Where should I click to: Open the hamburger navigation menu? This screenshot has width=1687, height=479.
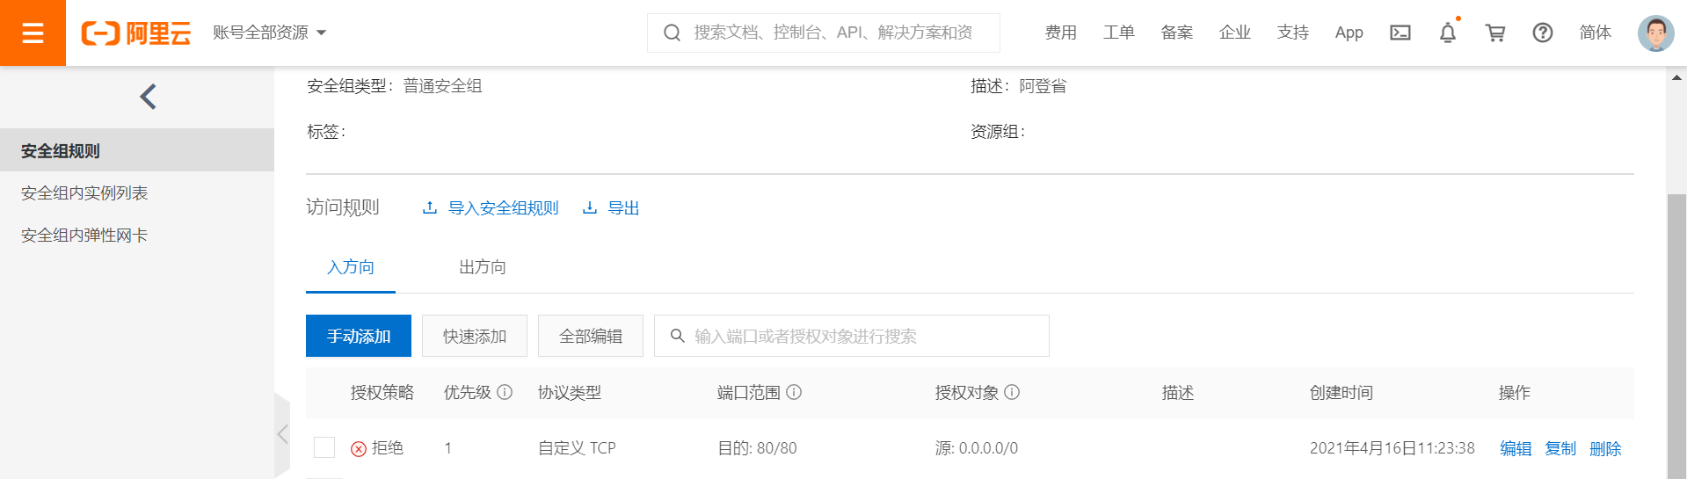[33, 33]
